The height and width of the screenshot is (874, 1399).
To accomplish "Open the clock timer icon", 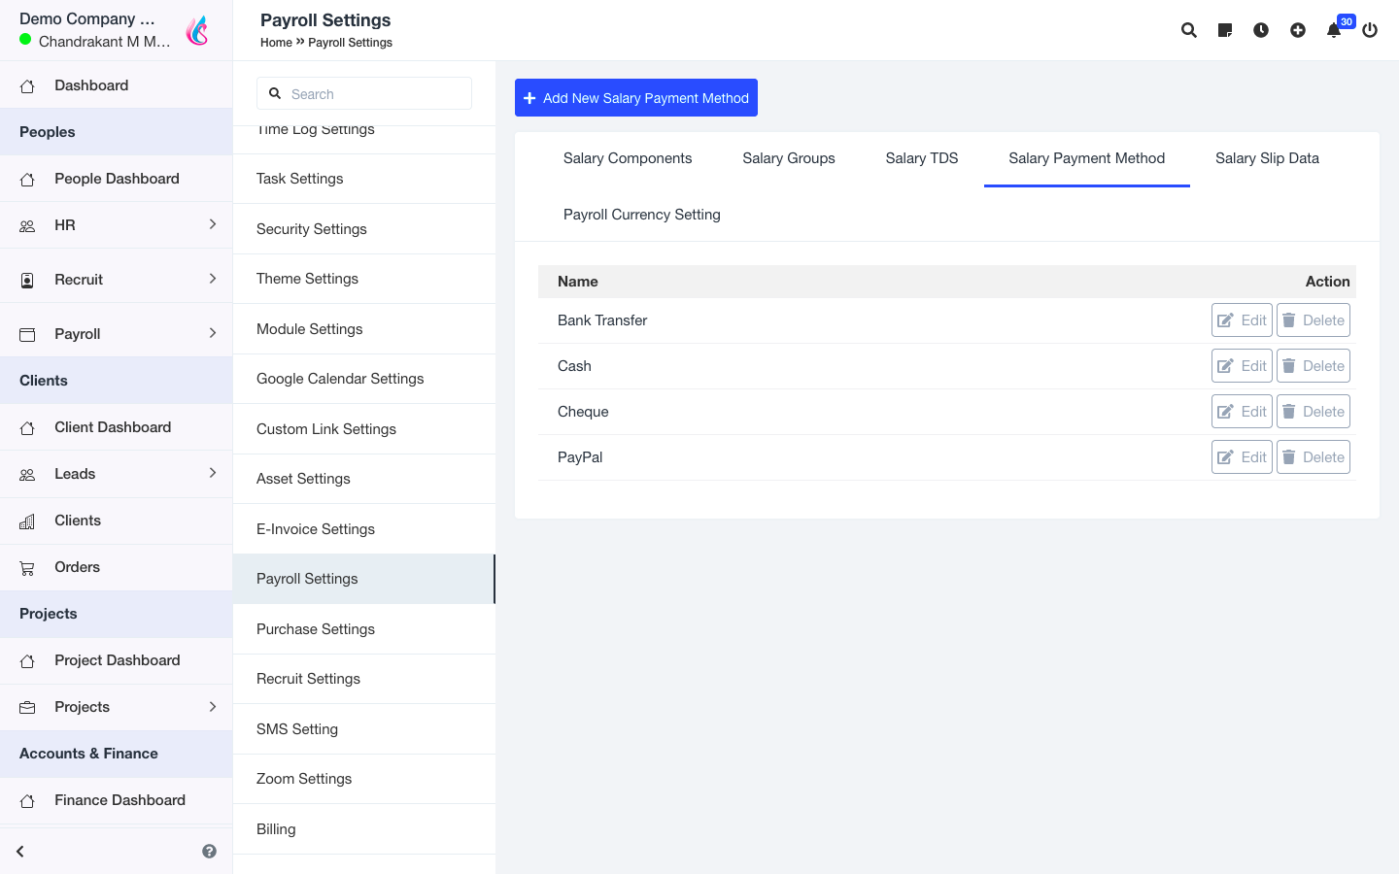I will pyautogui.click(x=1261, y=30).
